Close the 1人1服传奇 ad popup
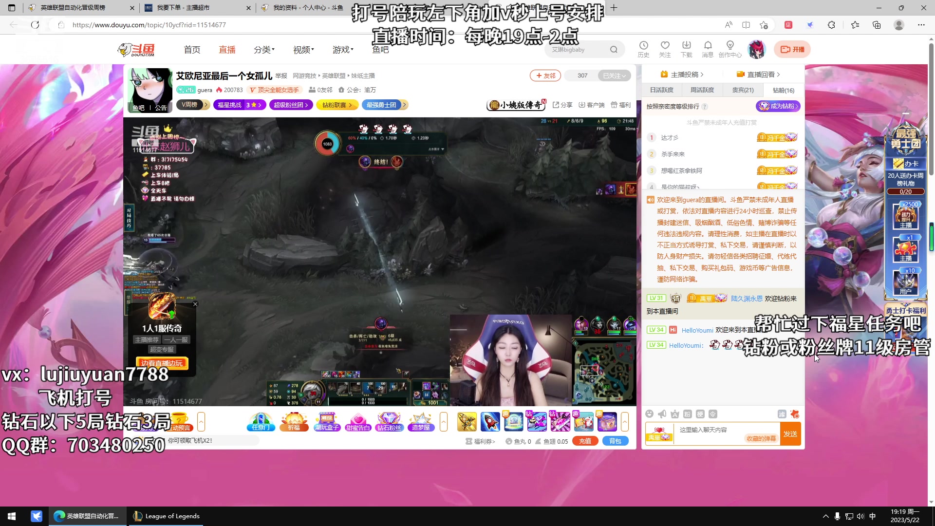 coord(195,304)
